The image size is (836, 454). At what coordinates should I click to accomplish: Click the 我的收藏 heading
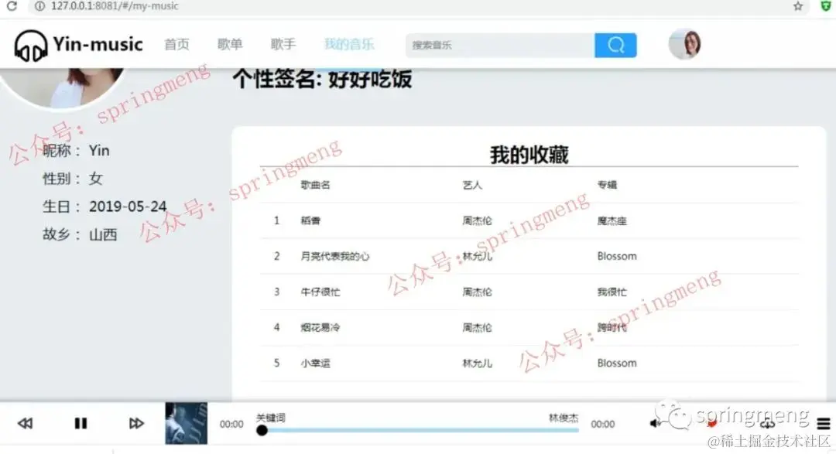pos(529,155)
